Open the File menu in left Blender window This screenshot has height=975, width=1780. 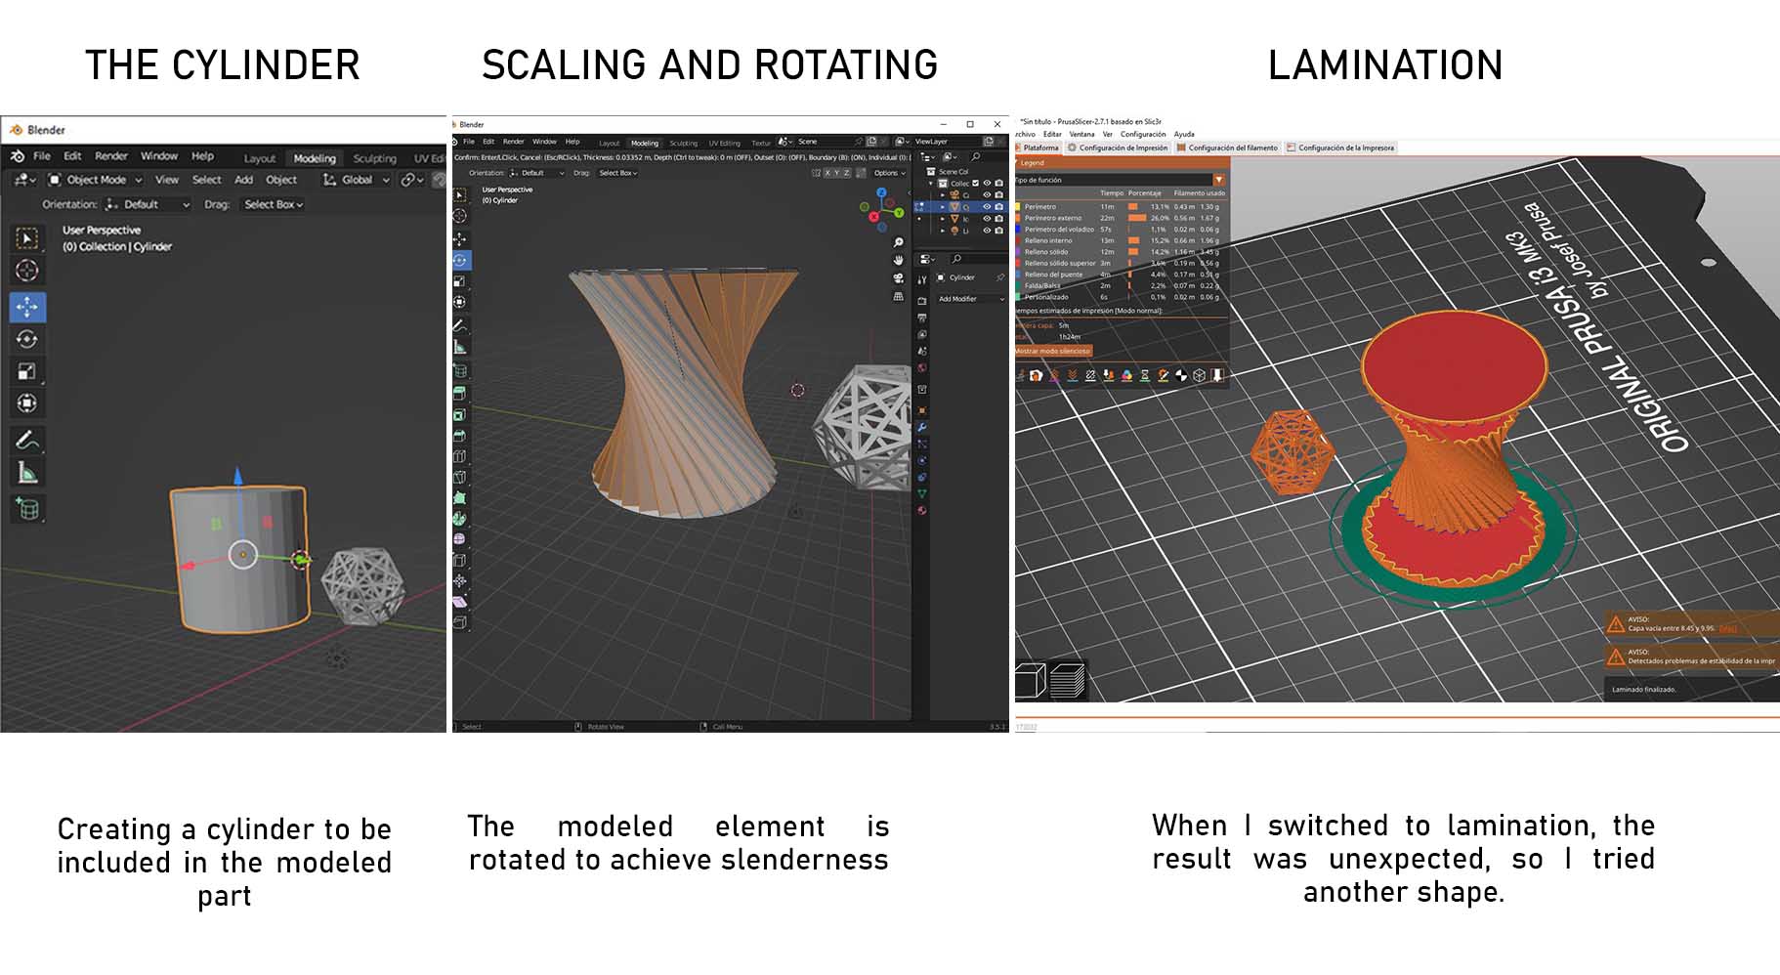point(42,156)
